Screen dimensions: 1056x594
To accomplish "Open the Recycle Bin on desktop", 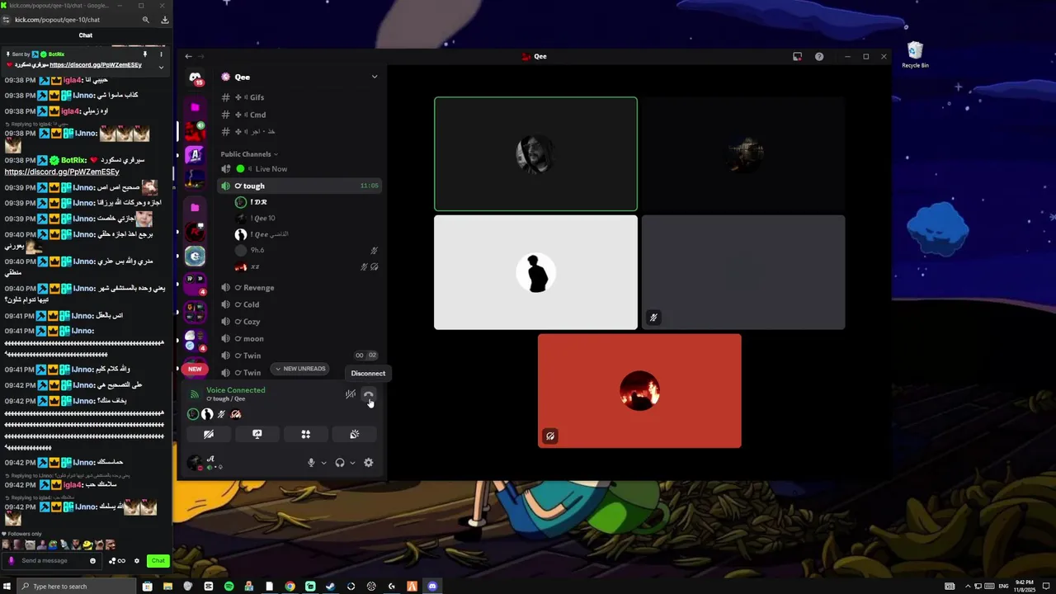I will tap(915, 55).
